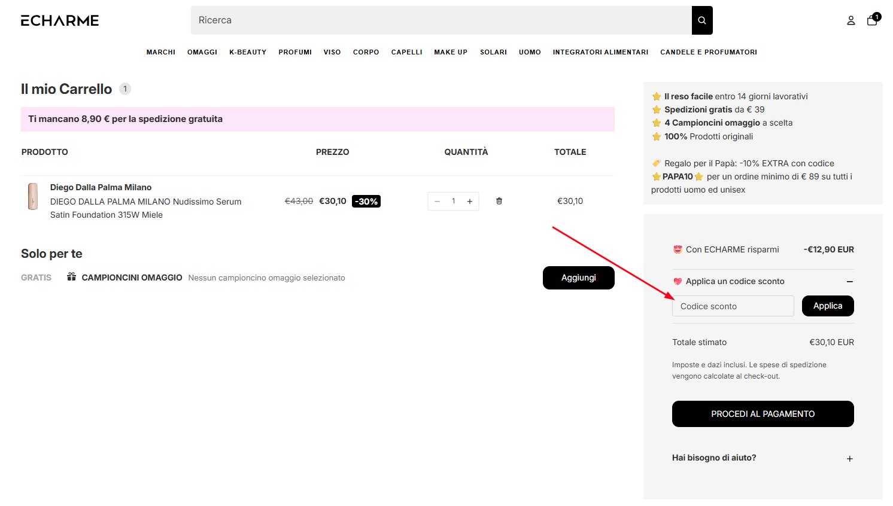The width and height of the screenshot is (893, 506).
Task: Open the account icon
Action: click(851, 20)
